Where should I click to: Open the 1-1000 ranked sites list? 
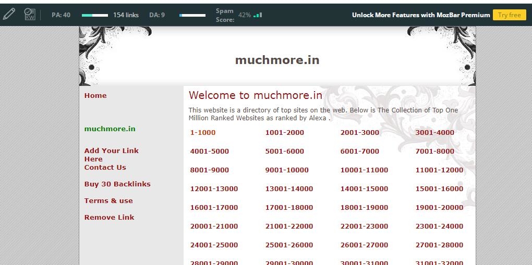pyautogui.click(x=203, y=133)
